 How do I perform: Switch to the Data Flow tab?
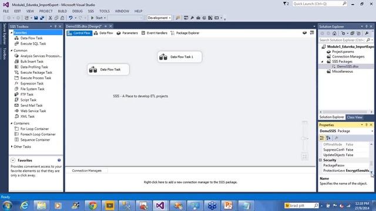coord(103,33)
